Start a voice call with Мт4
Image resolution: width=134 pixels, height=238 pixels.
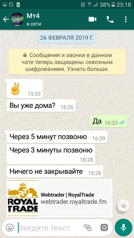tap(110, 20)
